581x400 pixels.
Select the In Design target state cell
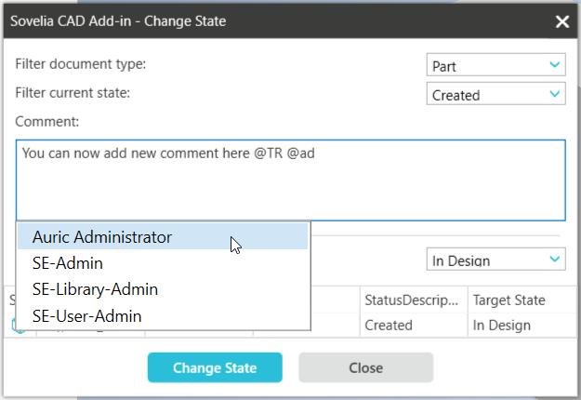(x=522, y=325)
